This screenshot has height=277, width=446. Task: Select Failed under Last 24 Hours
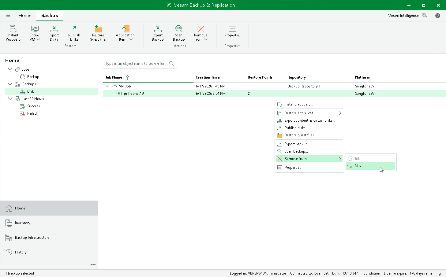pos(32,113)
